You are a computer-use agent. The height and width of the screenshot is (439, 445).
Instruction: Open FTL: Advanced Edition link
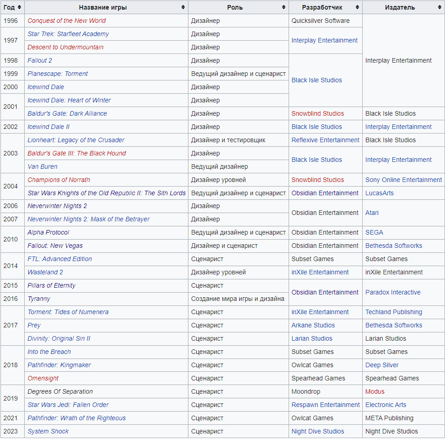point(59,259)
